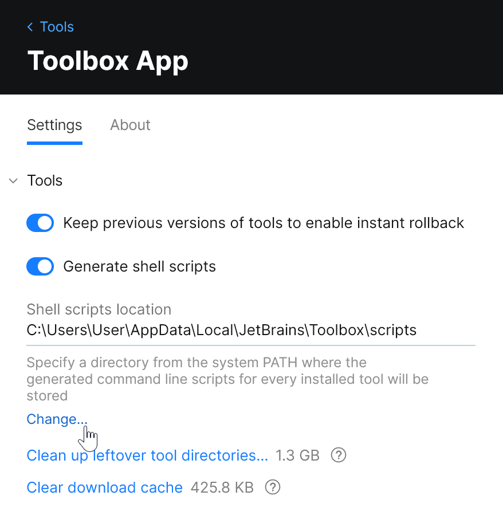Click the shell scripts location path field
Screen dimensions: 503x523
(221, 330)
